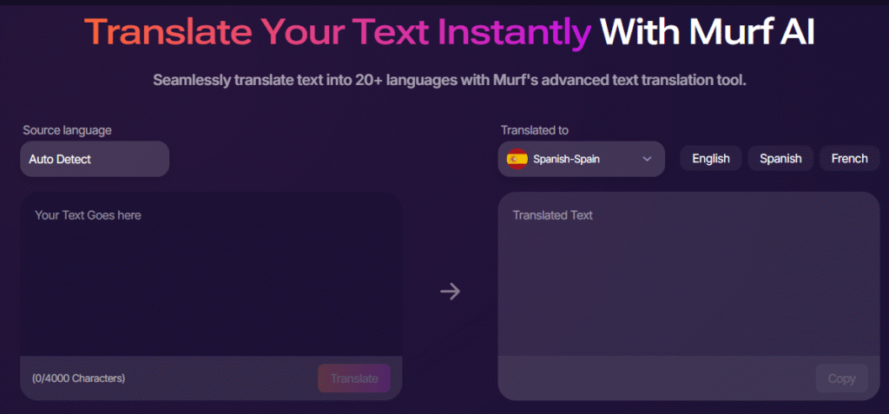The height and width of the screenshot is (414, 889).
Task: Click the right arrow between text panels
Action: pos(450,292)
